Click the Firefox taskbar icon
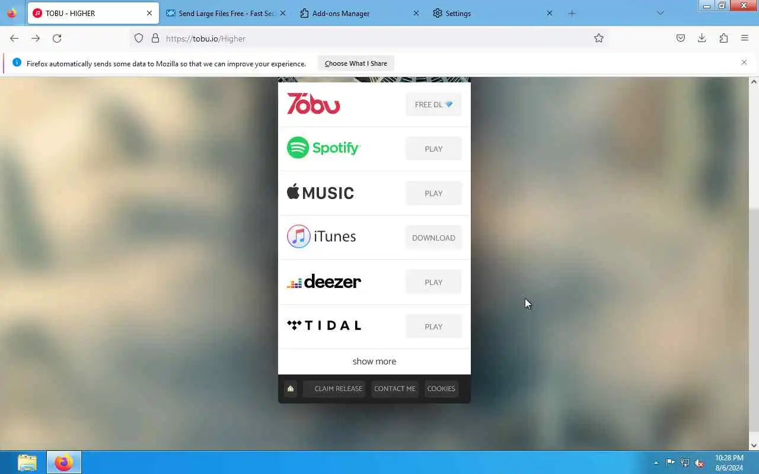The width and height of the screenshot is (759, 474). click(63, 462)
